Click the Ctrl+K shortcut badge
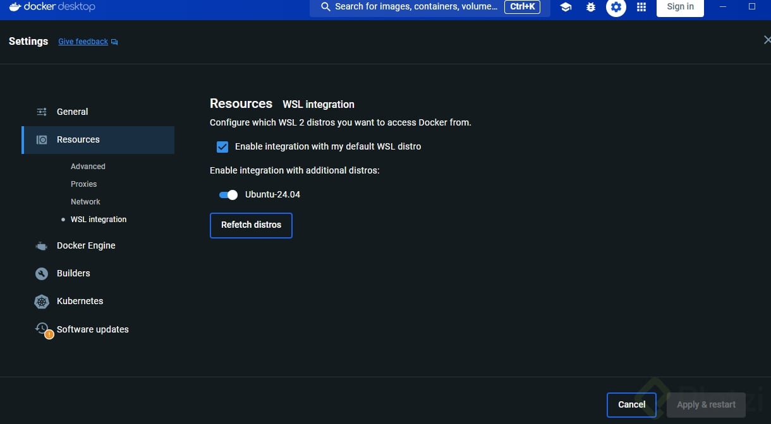Screen dimensions: 771x424 pos(522,7)
